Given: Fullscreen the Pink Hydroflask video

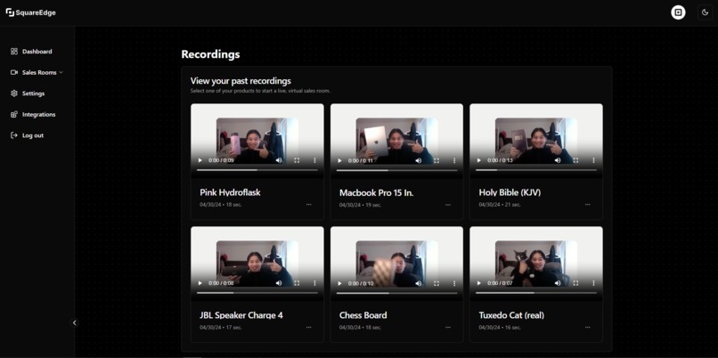Looking at the screenshot, I should tap(297, 160).
